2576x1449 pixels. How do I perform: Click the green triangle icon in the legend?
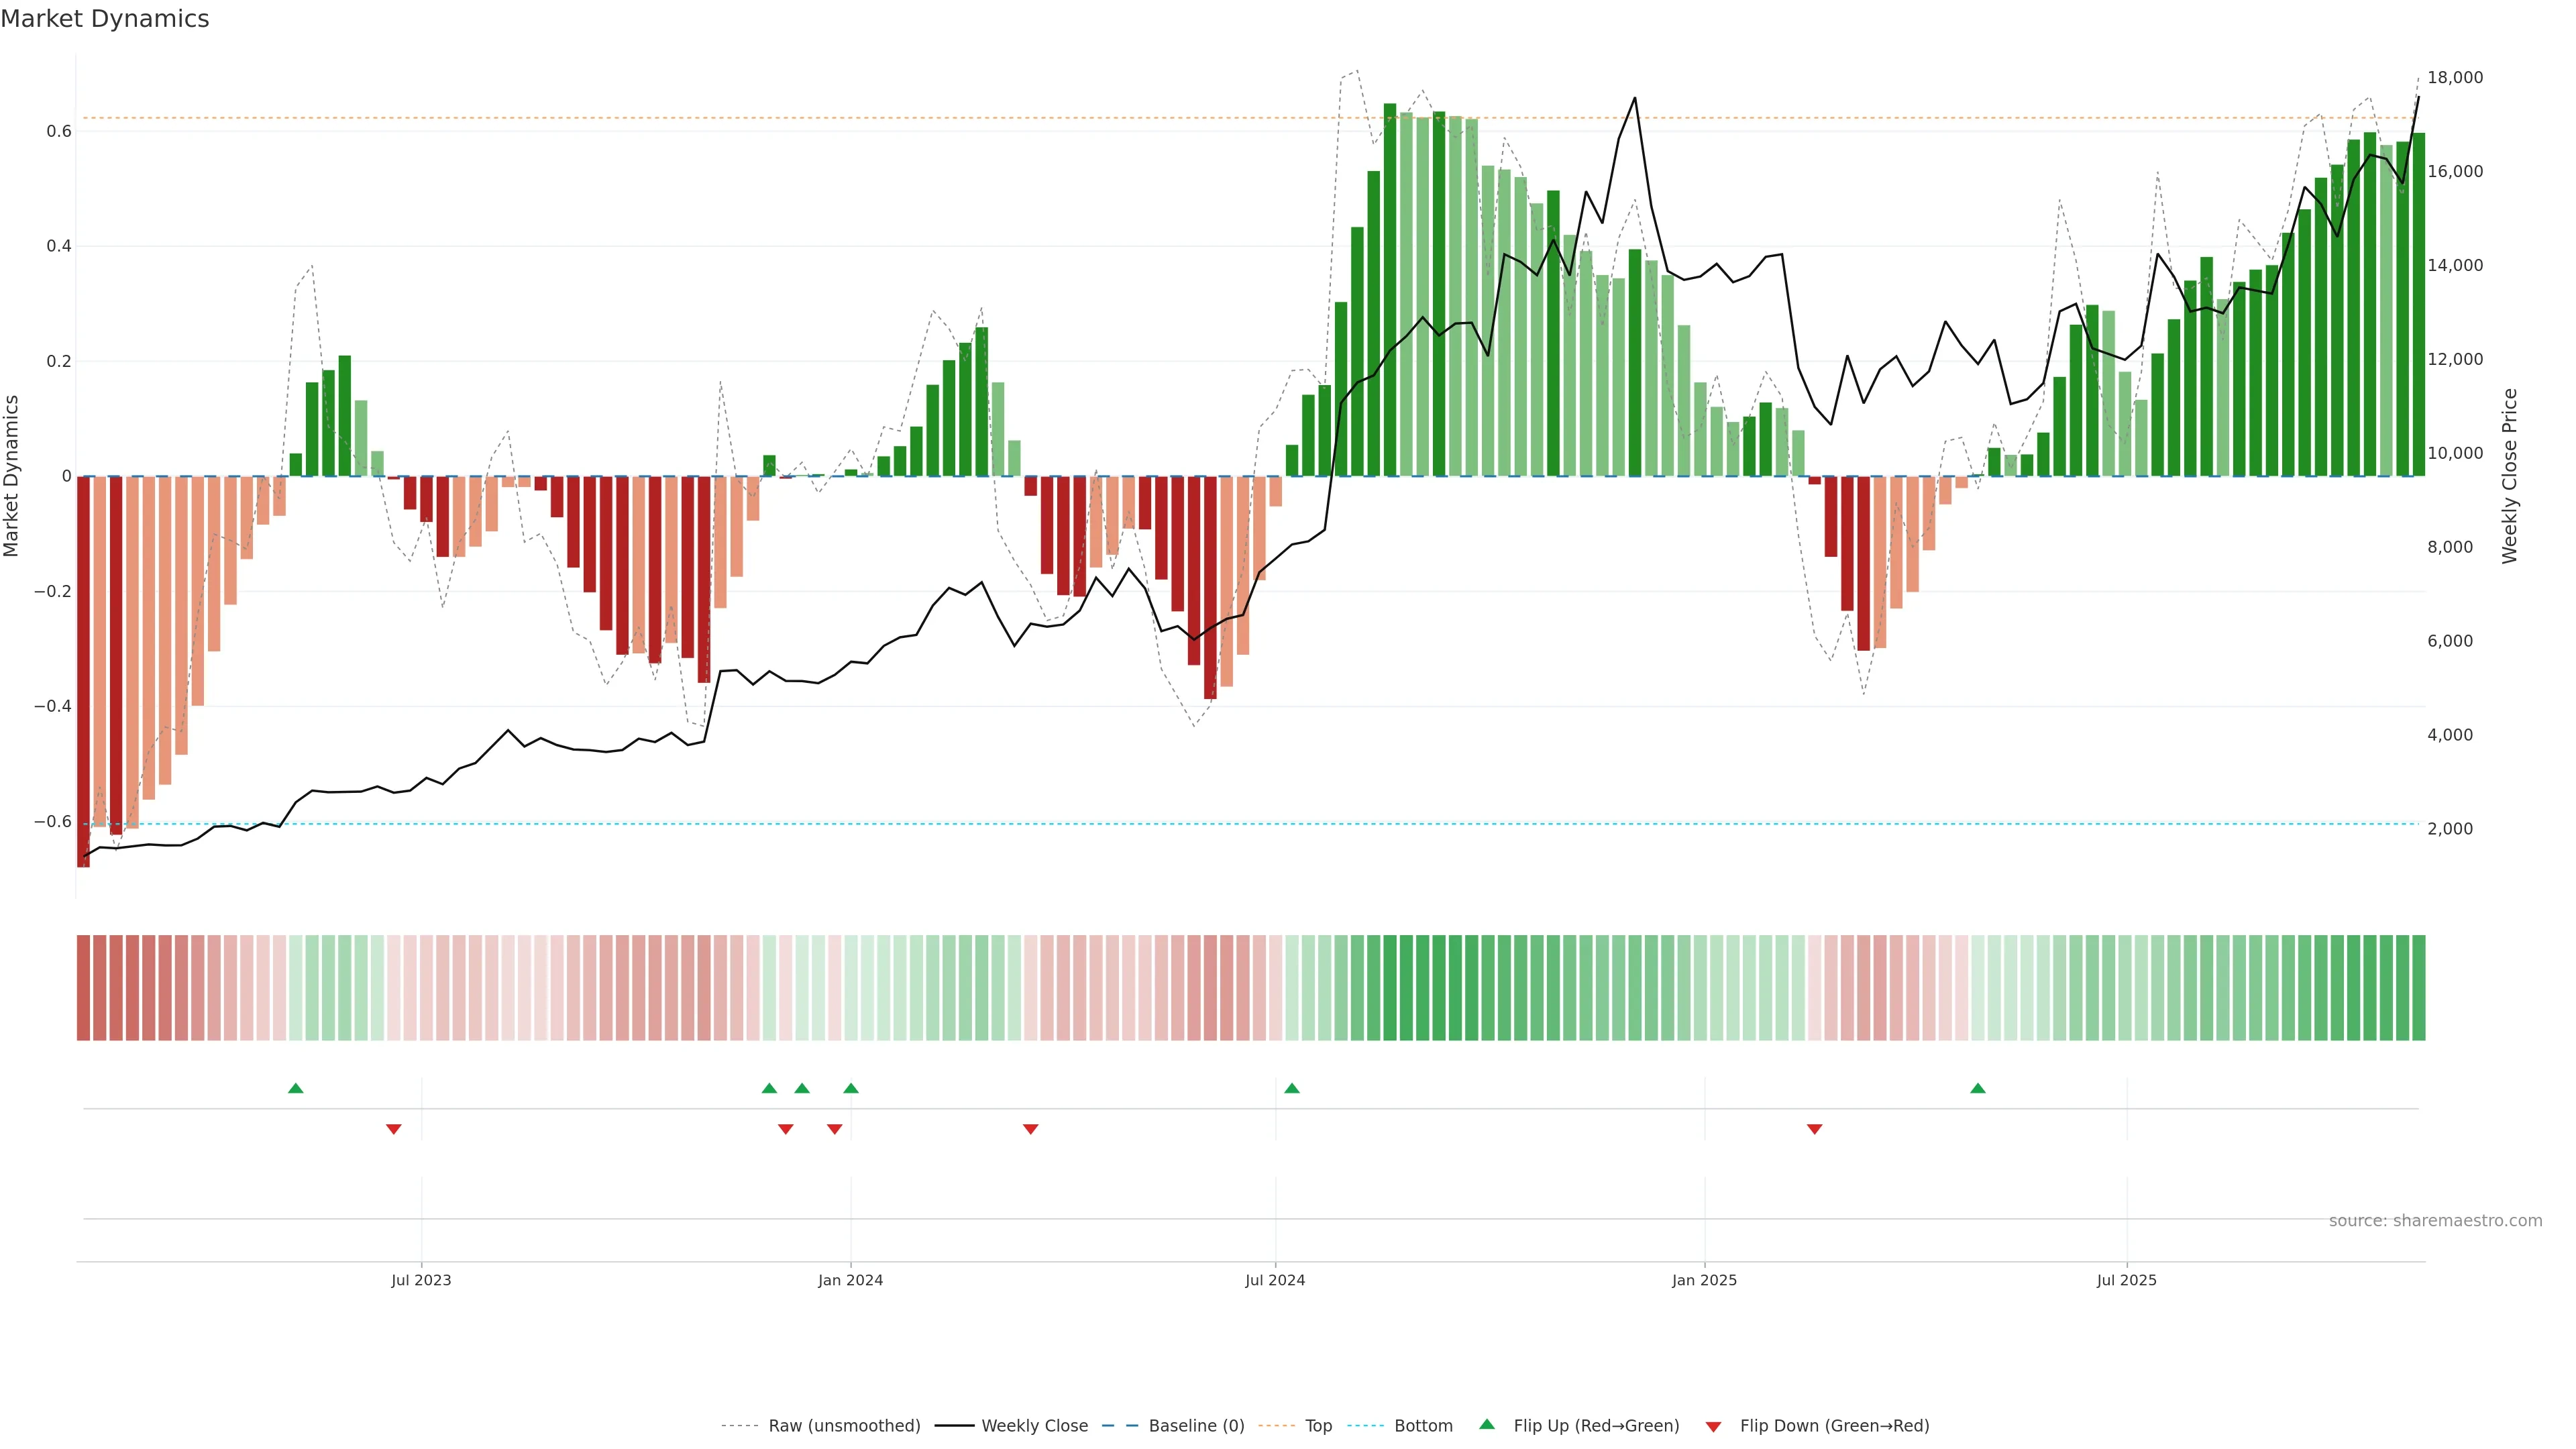click(x=1487, y=1424)
